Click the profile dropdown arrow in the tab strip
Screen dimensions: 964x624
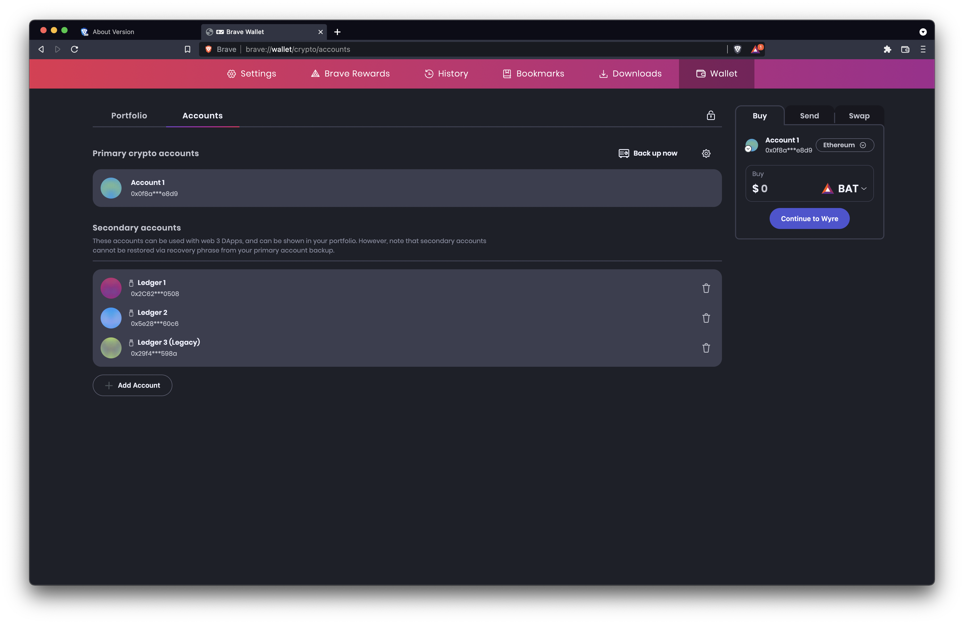tap(923, 32)
